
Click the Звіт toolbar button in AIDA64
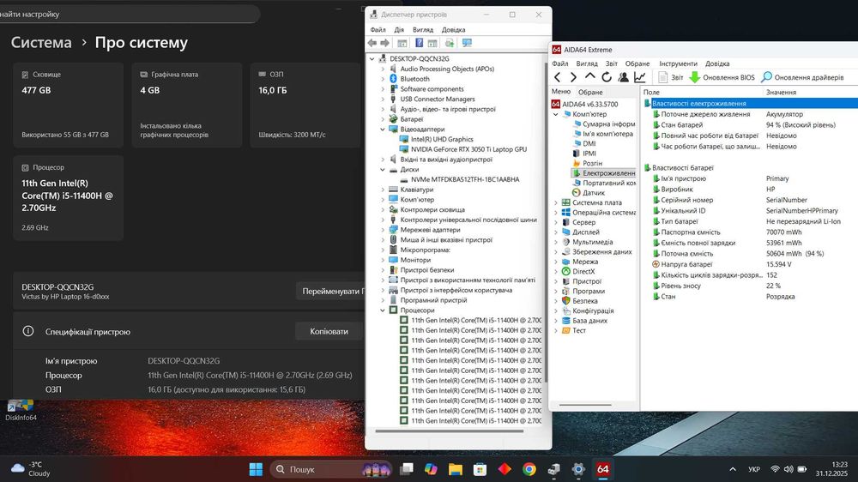671,77
